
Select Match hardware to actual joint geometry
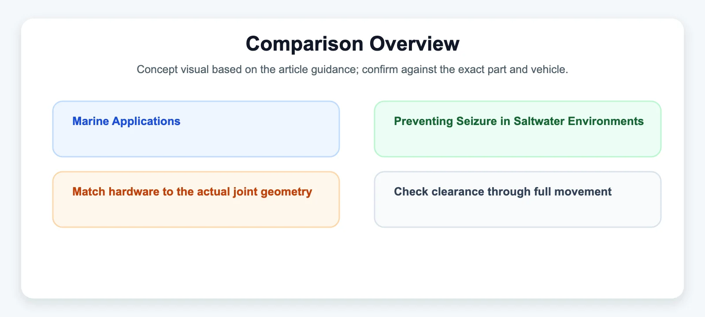[192, 192]
